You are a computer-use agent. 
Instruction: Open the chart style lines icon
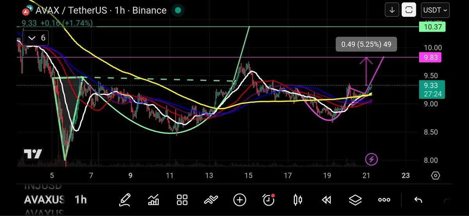[x=211, y=200]
